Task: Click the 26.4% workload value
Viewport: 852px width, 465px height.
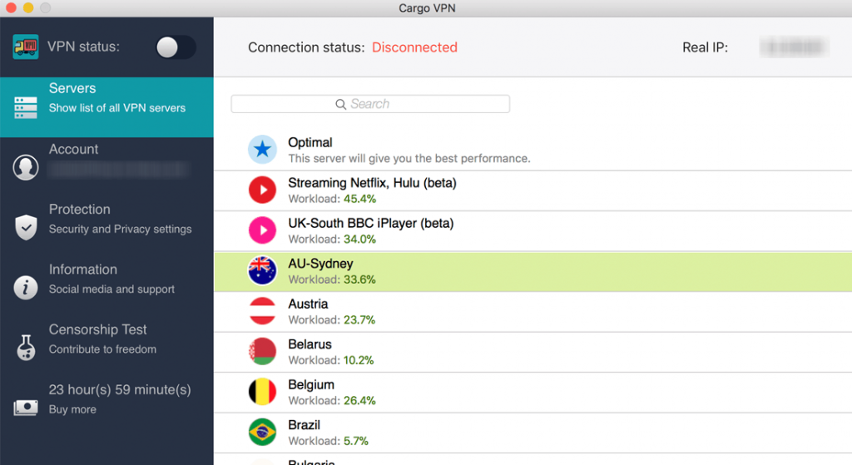Action: (359, 400)
